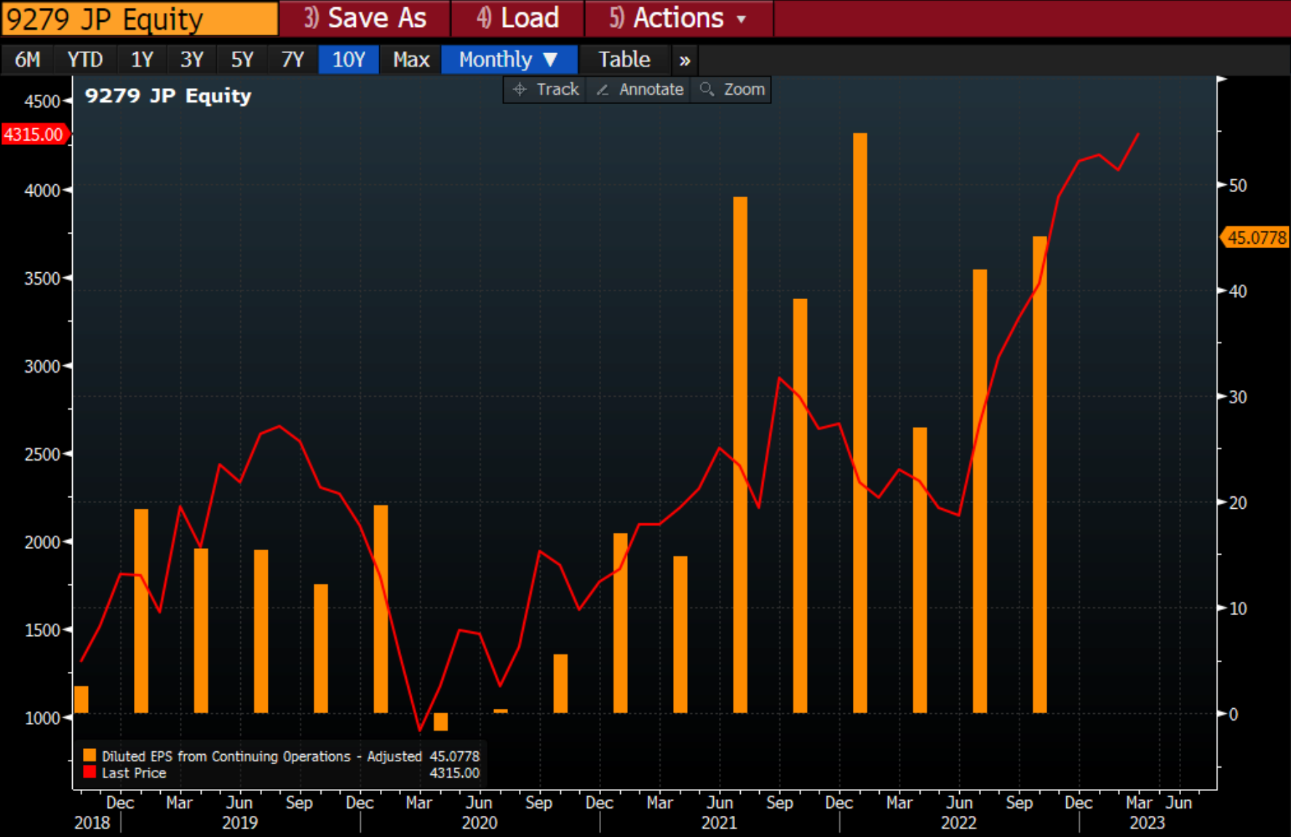Click the double-chevron more options icon

tap(684, 60)
